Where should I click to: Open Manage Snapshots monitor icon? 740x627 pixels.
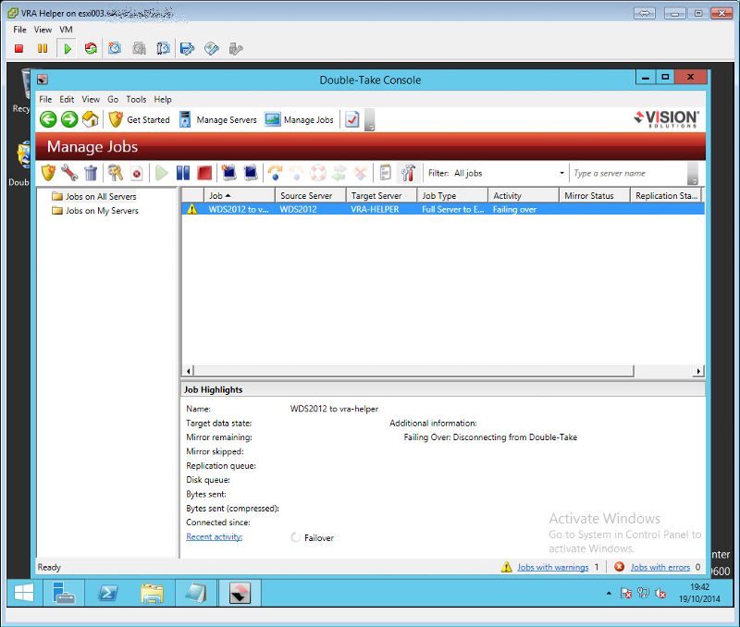pos(250,173)
